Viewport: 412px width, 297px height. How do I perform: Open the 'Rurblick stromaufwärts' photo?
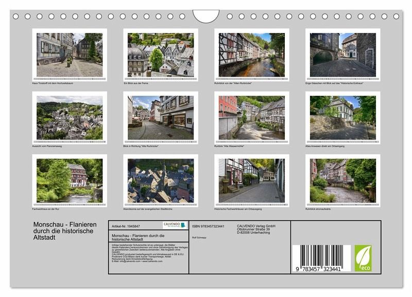point(342,181)
